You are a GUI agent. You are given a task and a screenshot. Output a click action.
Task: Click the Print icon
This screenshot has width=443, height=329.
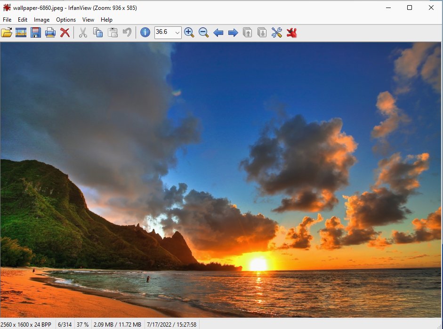[x=50, y=32]
